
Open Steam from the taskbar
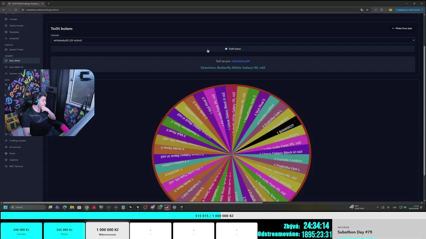[167, 207]
